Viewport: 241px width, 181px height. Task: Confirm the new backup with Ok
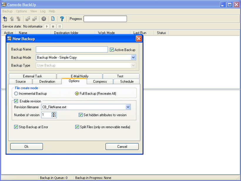[26, 146]
